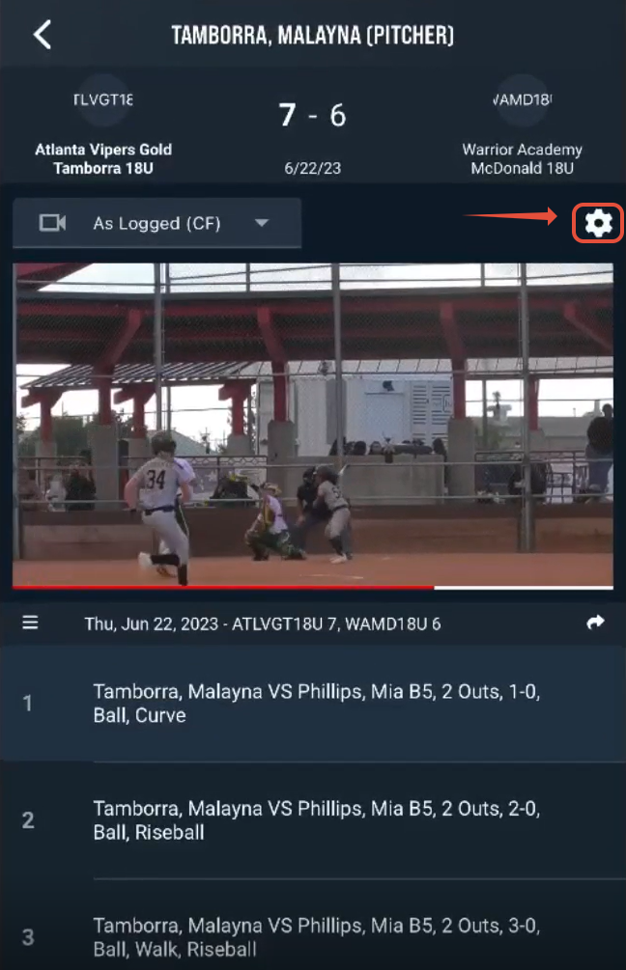Open the gear settings icon
Screen dimensions: 626x970
(598, 223)
